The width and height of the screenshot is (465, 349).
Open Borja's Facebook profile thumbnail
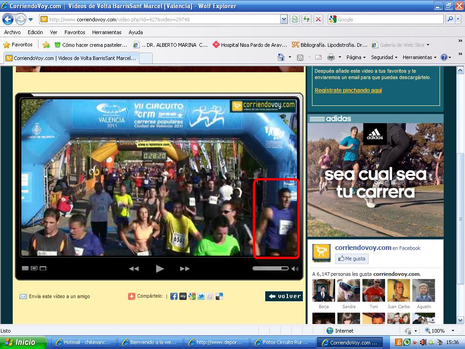pos(323,290)
